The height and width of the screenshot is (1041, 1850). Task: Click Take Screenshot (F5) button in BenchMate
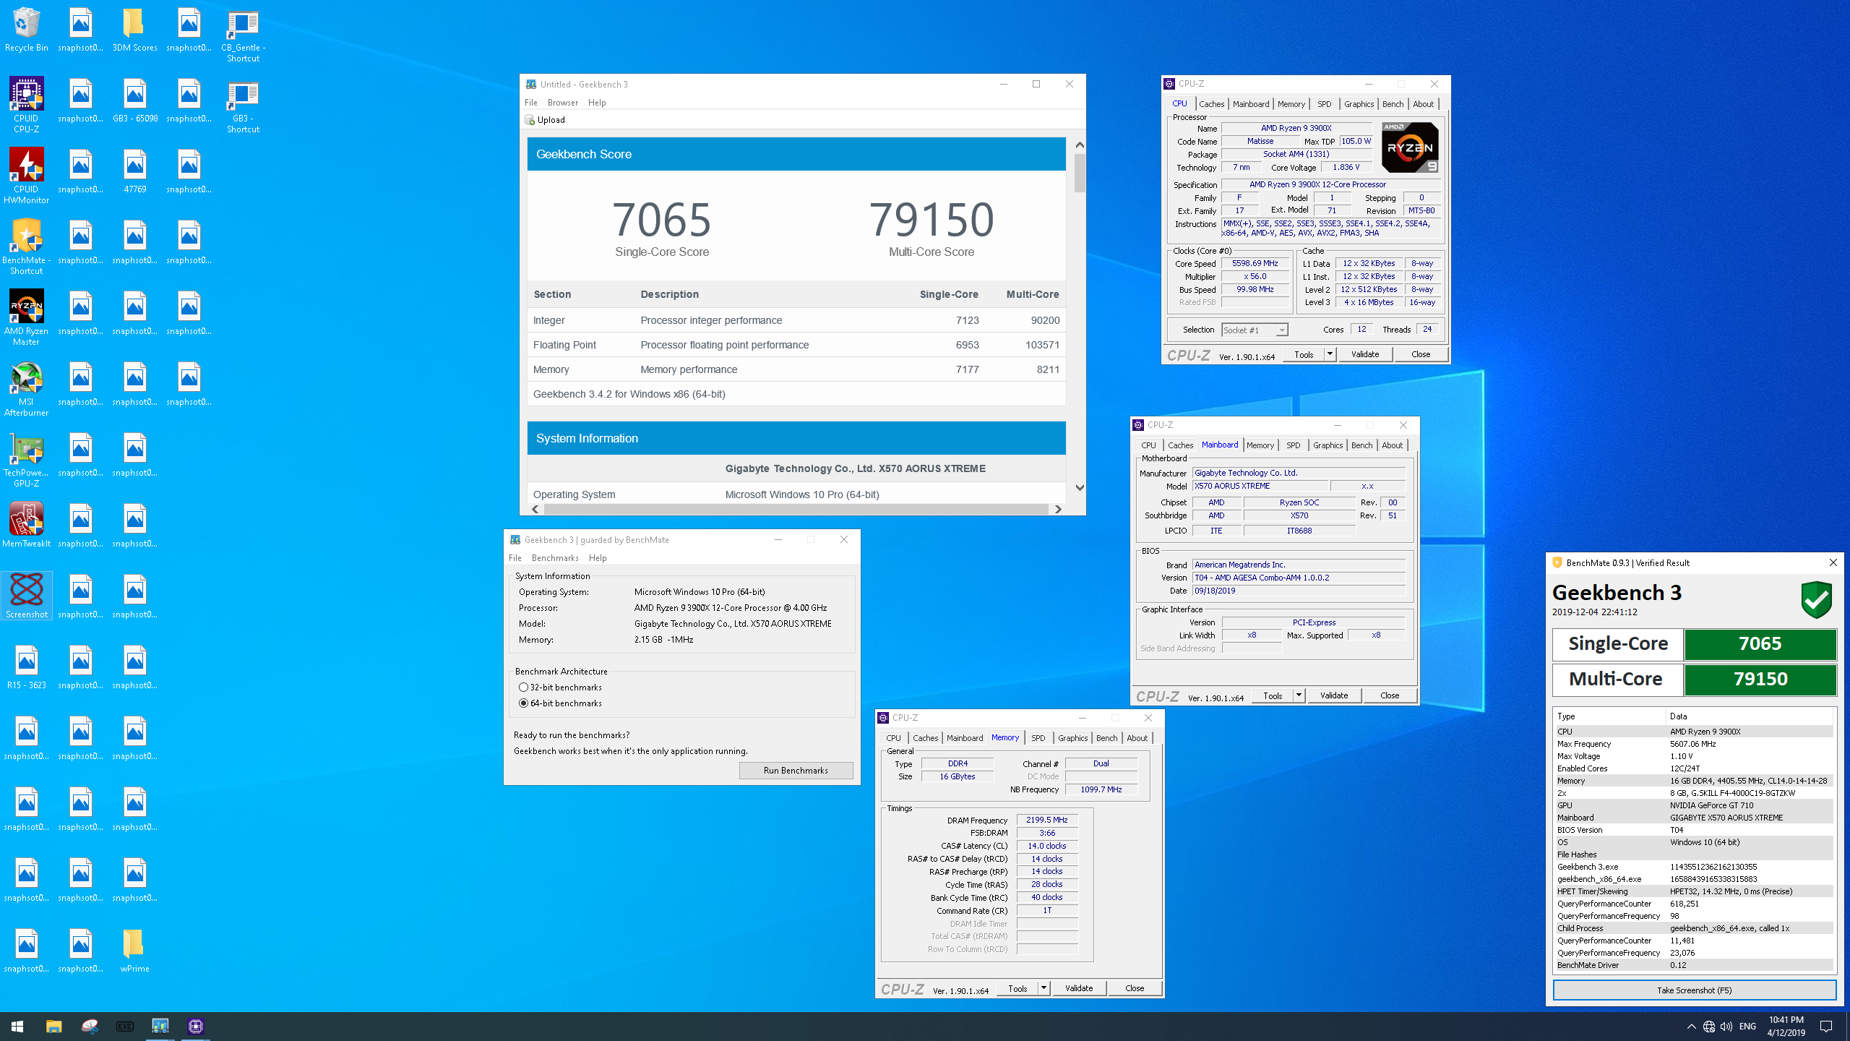click(1695, 990)
